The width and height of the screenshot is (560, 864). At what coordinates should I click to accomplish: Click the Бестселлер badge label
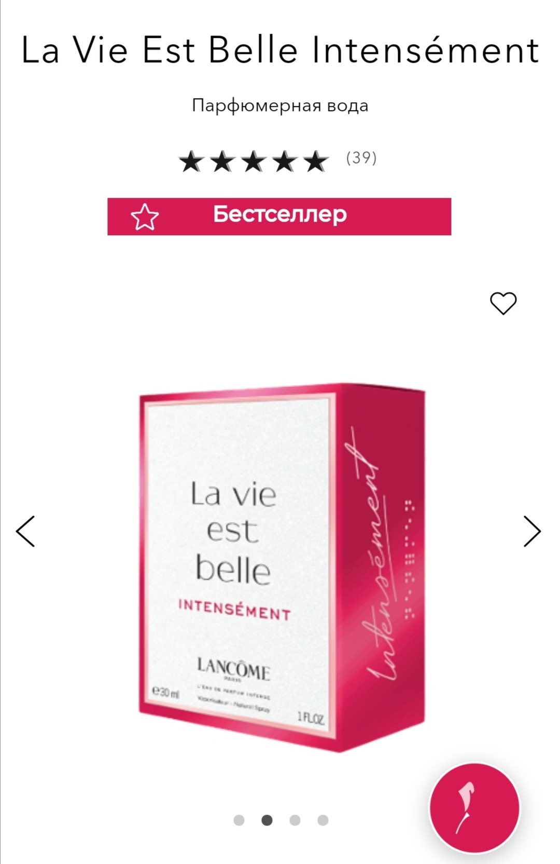280,214
